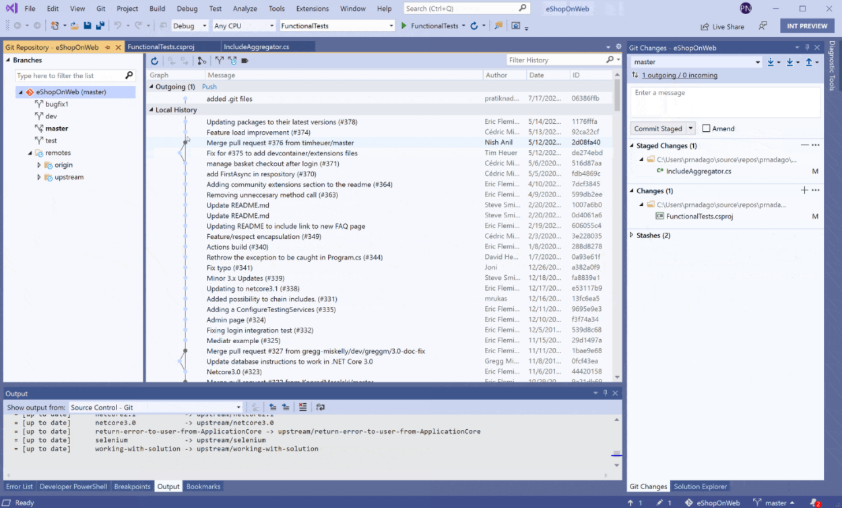
Task: Click the Fetch icon in Git Changes
Action: [x=771, y=62]
